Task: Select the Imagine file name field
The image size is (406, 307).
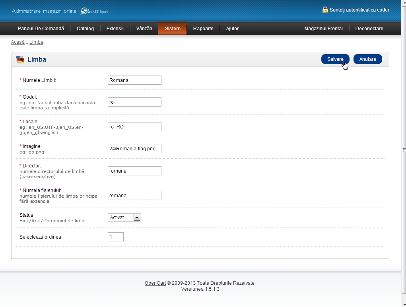Action: pos(134,148)
